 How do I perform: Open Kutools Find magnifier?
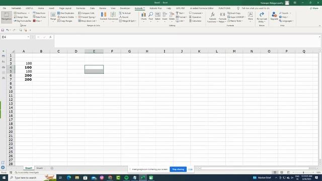pyautogui.click(x=150, y=17)
